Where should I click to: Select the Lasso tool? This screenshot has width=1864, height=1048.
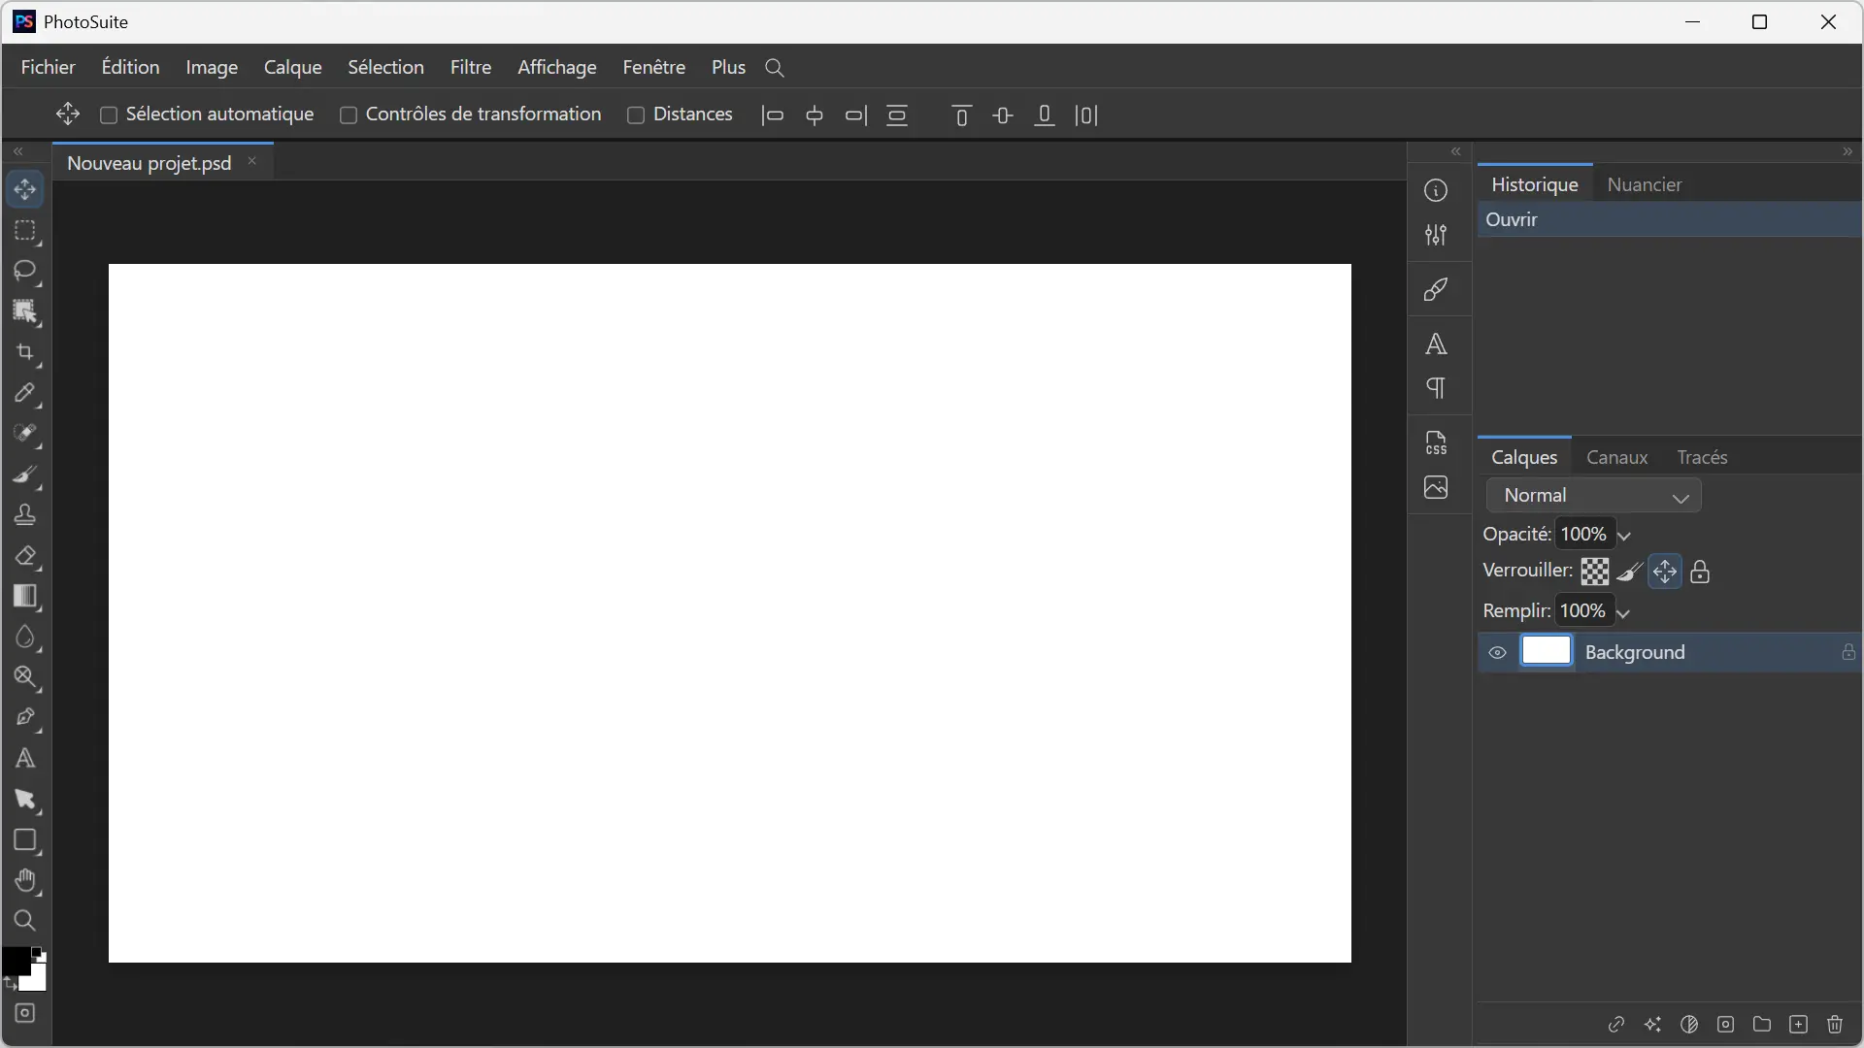pos(25,271)
